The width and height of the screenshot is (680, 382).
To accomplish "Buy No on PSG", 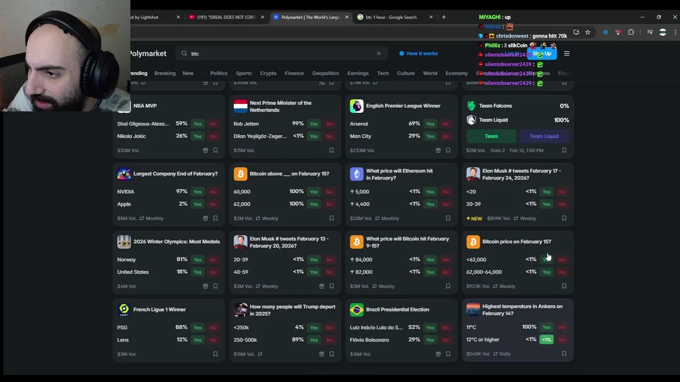I will click(213, 327).
